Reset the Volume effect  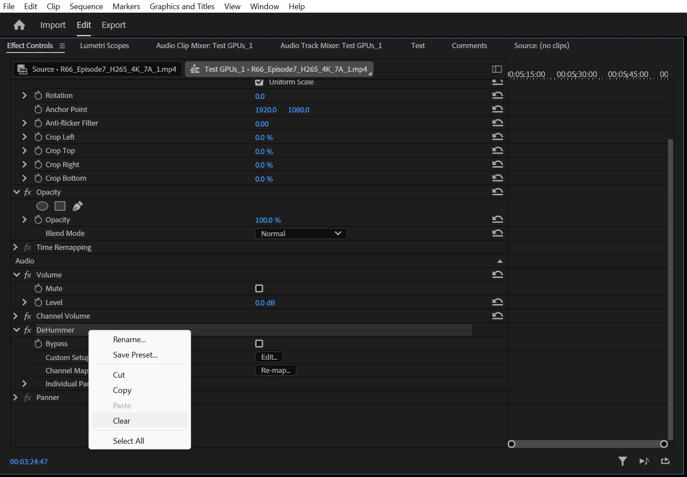pos(497,274)
